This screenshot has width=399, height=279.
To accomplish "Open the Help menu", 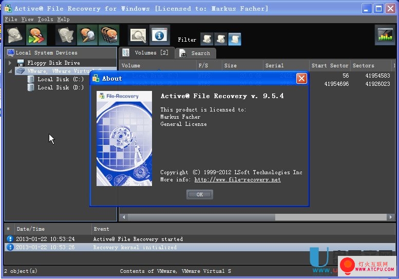I will [63, 19].
